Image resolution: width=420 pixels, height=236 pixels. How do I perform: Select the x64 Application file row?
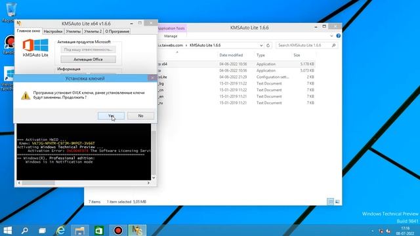[x=236, y=64]
